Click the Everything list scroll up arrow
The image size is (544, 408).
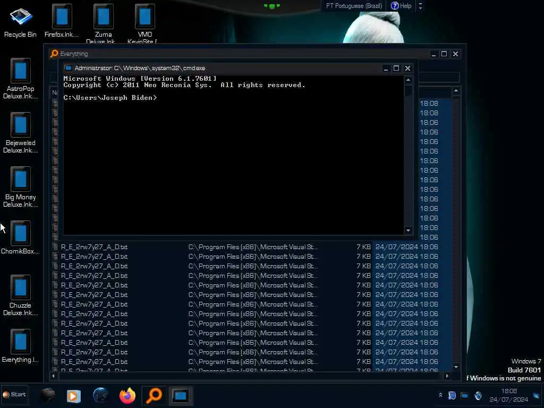tap(456, 91)
